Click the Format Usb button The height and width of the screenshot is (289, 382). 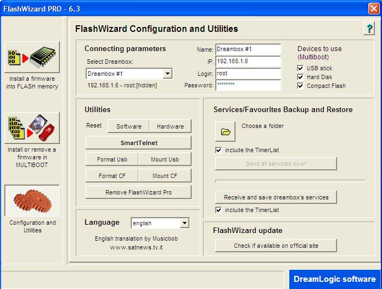pos(112,159)
